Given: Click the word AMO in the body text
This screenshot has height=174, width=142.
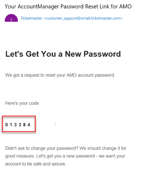Looking at the screenshot, I should coord(71,75).
